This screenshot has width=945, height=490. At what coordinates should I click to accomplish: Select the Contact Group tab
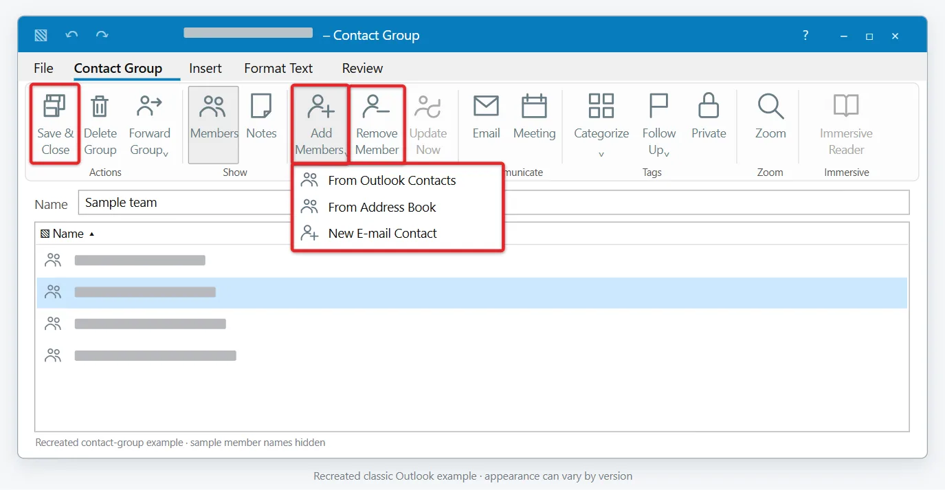click(x=118, y=68)
